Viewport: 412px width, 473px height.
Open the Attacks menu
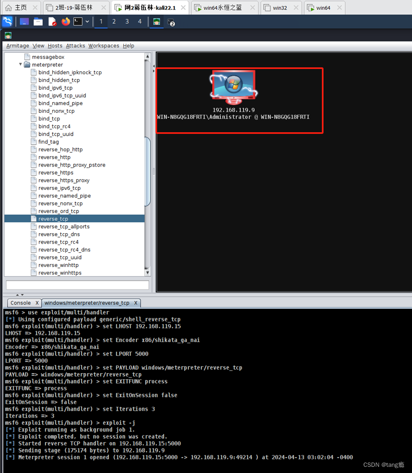pos(75,46)
